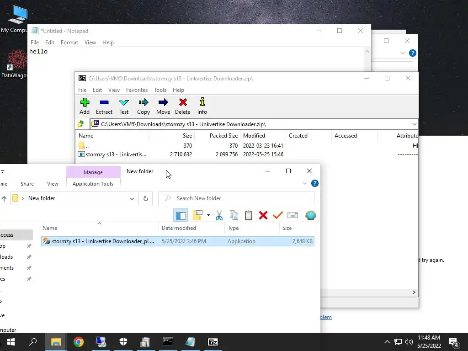Click the Notepad scrollbar up arrow
Viewport: 468px width, 351px height.
(x=367, y=51)
